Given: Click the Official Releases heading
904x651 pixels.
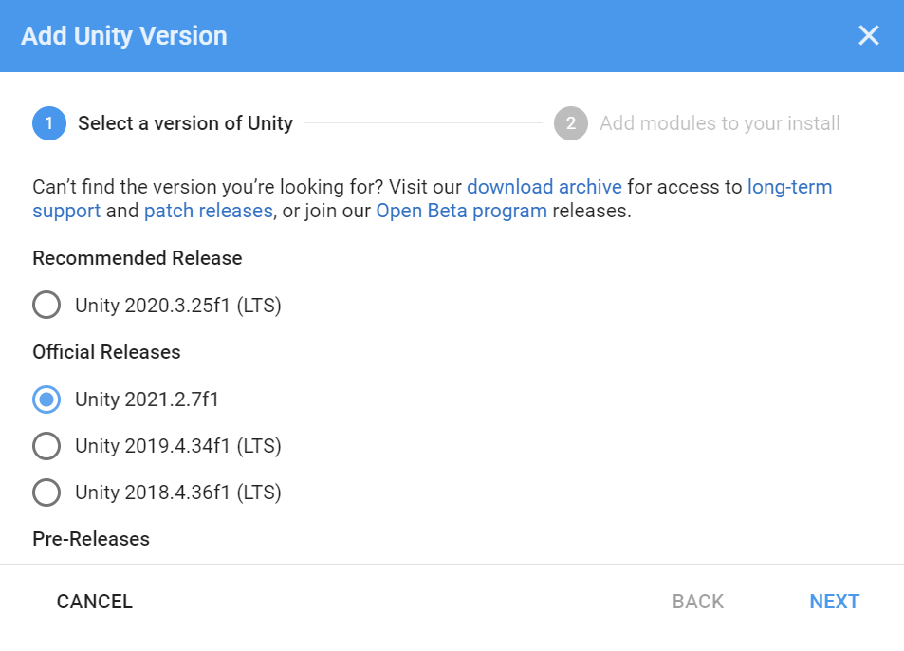Looking at the screenshot, I should (106, 352).
